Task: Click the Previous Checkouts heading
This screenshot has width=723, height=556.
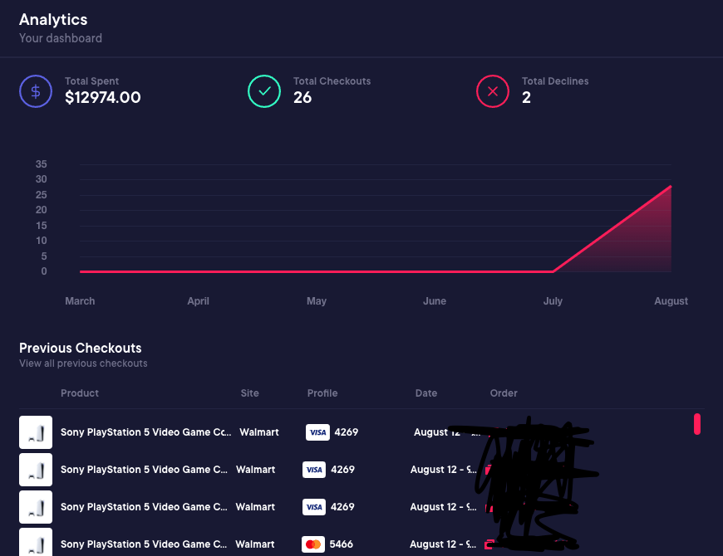Action: 81,348
